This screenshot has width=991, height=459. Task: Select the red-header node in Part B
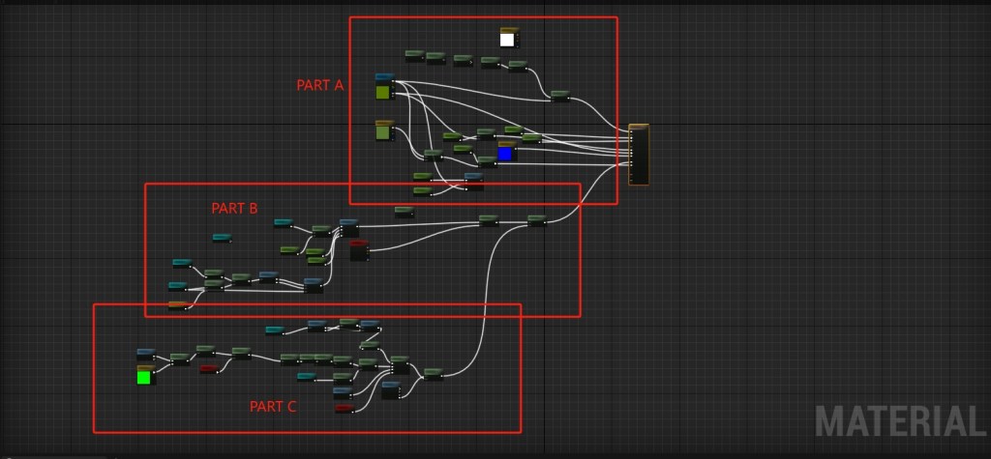point(359,251)
